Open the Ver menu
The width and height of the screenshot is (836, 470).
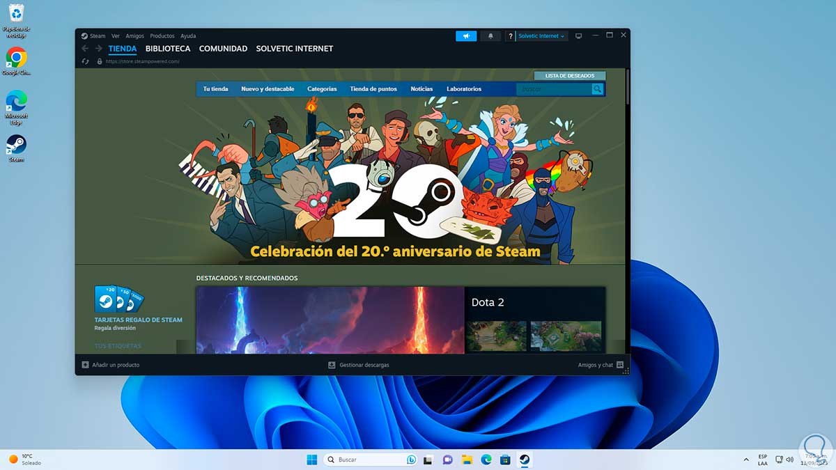click(116, 36)
